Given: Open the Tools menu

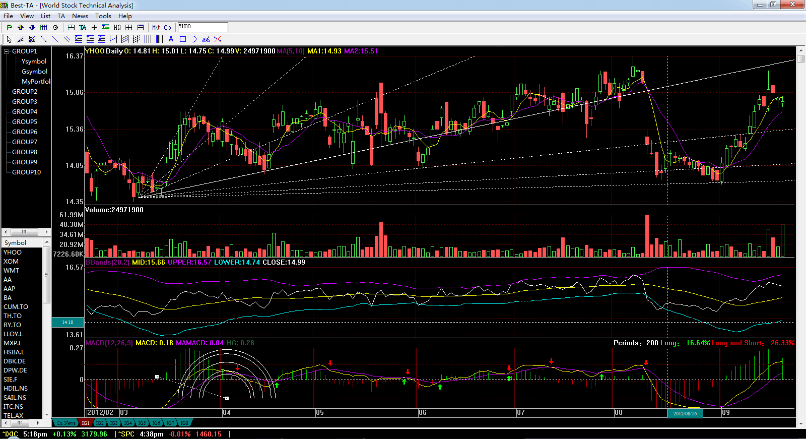Looking at the screenshot, I should 103,16.
